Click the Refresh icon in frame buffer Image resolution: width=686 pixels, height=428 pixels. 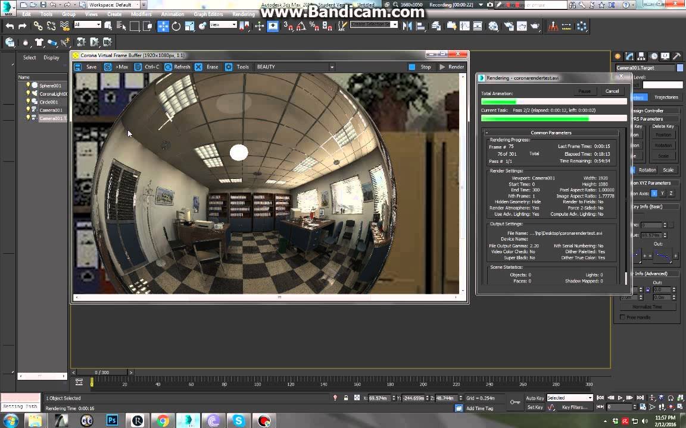pyautogui.click(x=169, y=67)
